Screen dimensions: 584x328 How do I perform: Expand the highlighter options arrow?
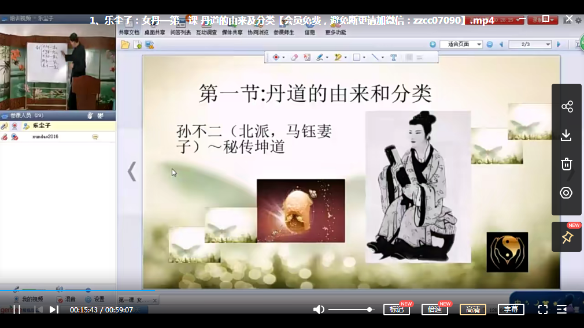pyautogui.click(x=346, y=58)
